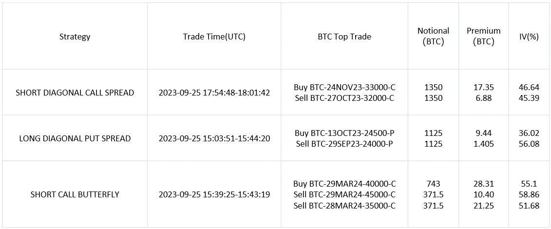The image size is (551, 229).
Task: Select trade time 17:54:48-18:01:42 cell
Action: click(214, 93)
